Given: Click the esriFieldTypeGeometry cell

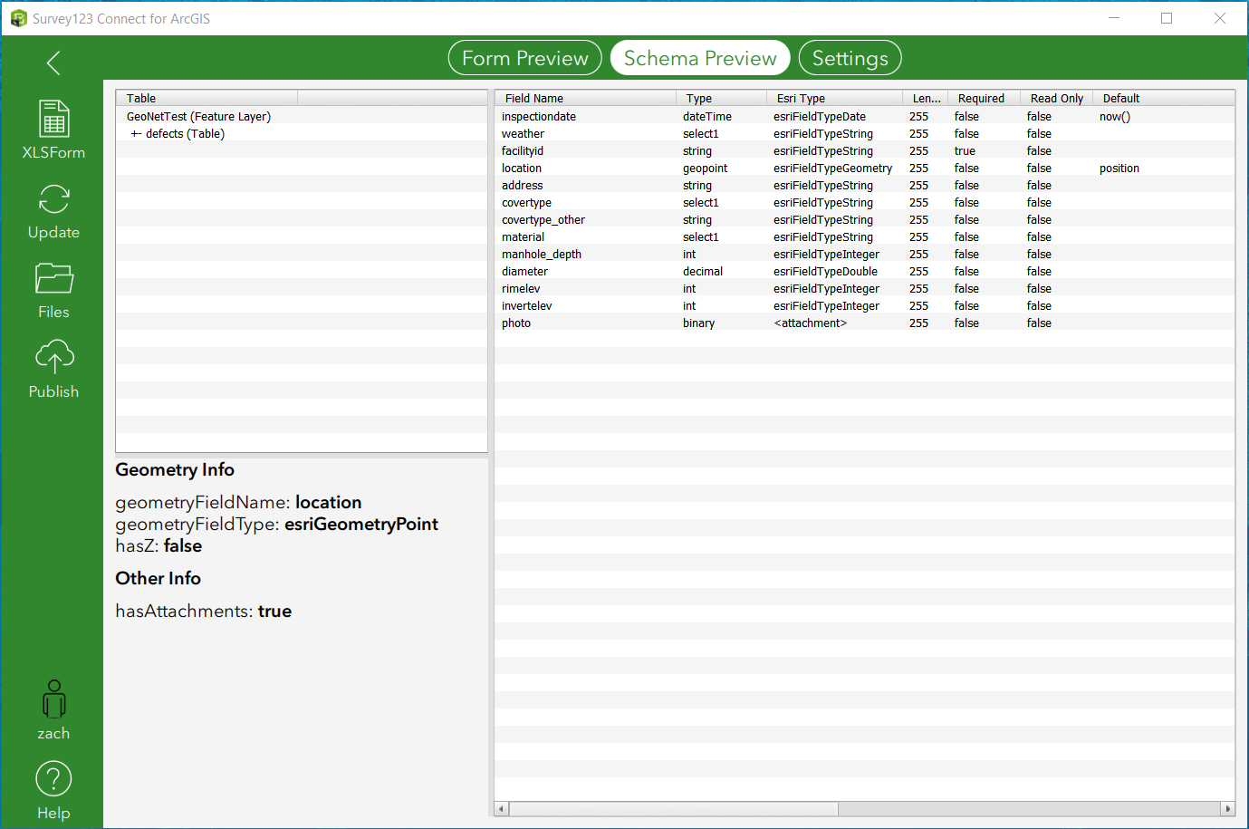Looking at the screenshot, I should click(832, 168).
